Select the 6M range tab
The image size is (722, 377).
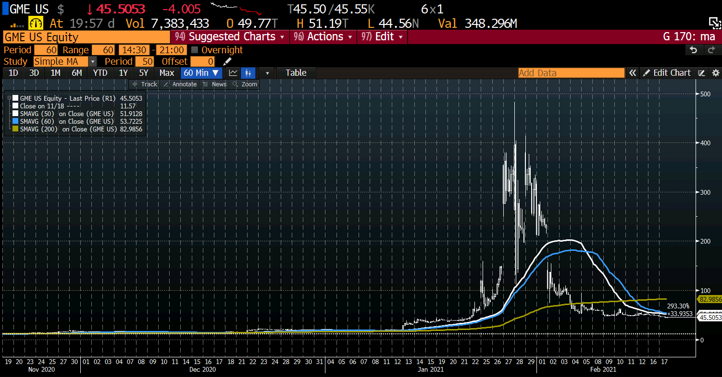77,73
